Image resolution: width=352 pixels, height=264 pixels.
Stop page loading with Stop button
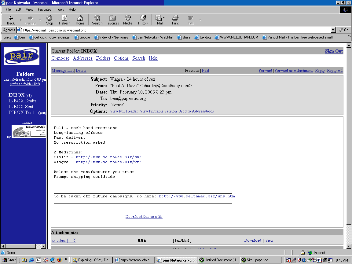pyautogui.click(x=50, y=20)
